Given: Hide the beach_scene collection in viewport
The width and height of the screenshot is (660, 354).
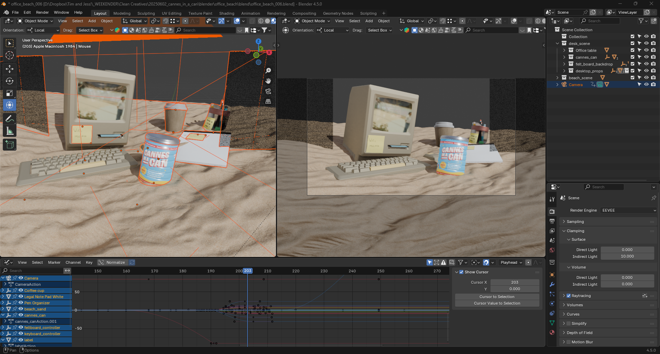Looking at the screenshot, I should [x=646, y=78].
